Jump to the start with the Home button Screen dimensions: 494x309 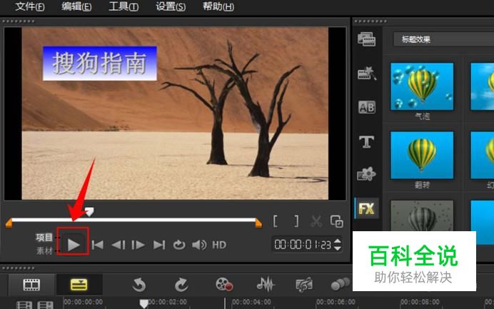click(x=97, y=245)
